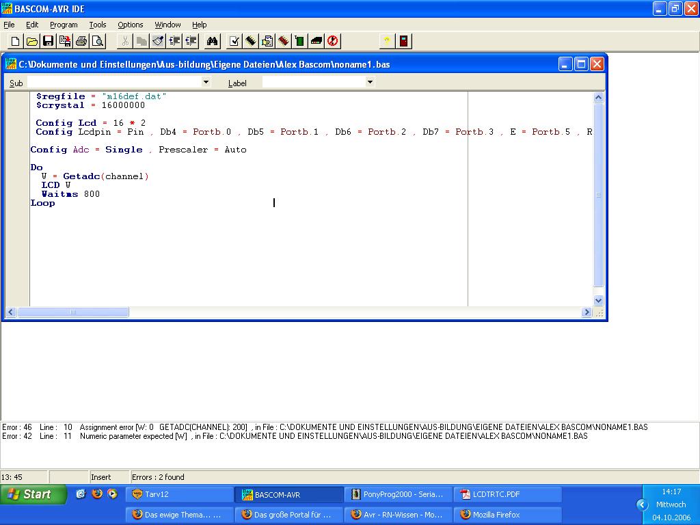This screenshot has width=700, height=525.
Task: Click the vertical scrollbar down arrow
Action: point(599,301)
